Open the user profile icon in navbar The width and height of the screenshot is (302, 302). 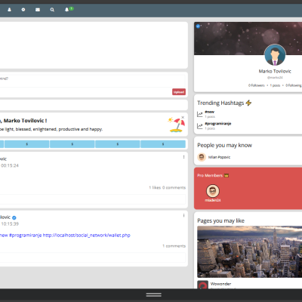click(x=9, y=10)
